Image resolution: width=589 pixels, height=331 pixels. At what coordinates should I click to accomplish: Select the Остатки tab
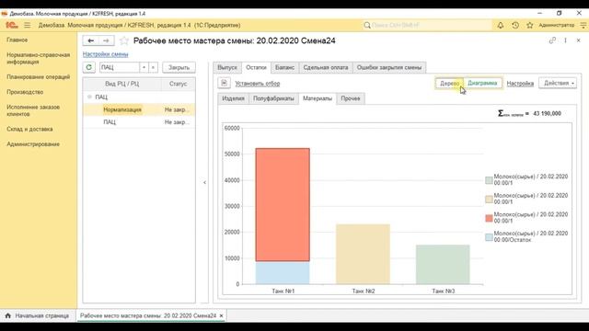point(256,67)
